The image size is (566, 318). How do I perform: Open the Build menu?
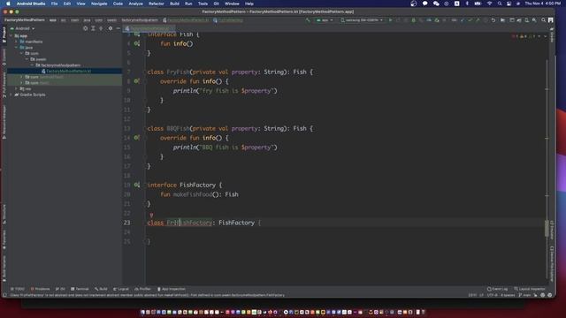click(x=174, y=4)
